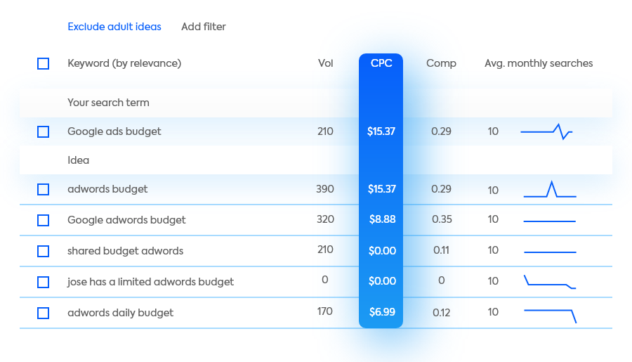View Google adwords budget trend sparkline

tap(550, 221)
